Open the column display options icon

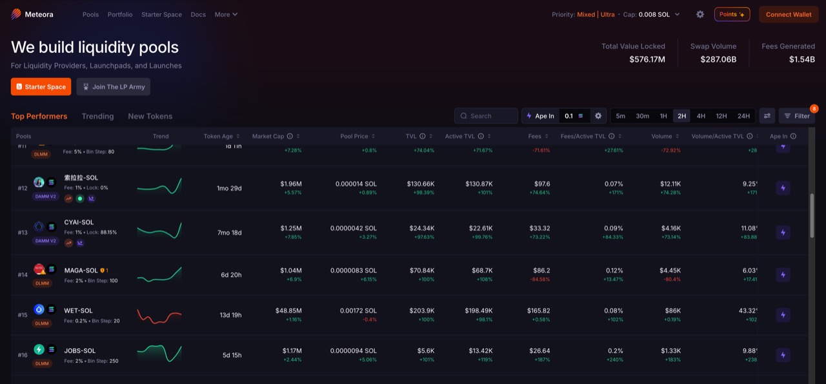click(767, 116)
